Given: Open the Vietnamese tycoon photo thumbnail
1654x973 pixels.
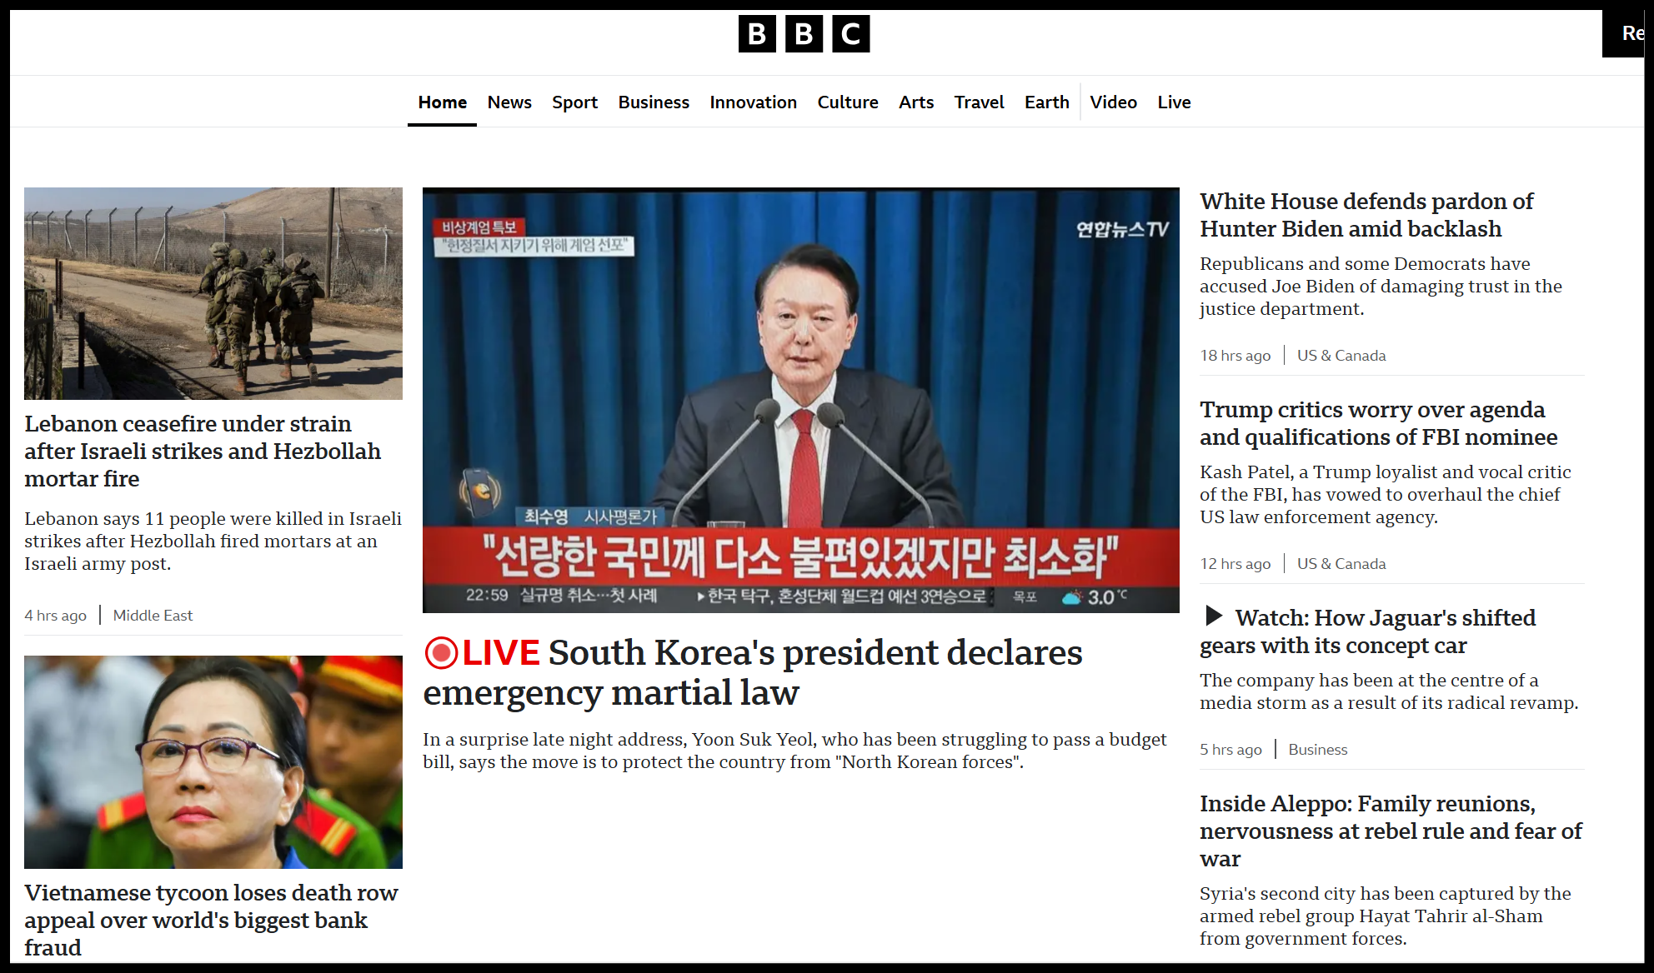Looking at the screenshot, I should pos(213,761).
